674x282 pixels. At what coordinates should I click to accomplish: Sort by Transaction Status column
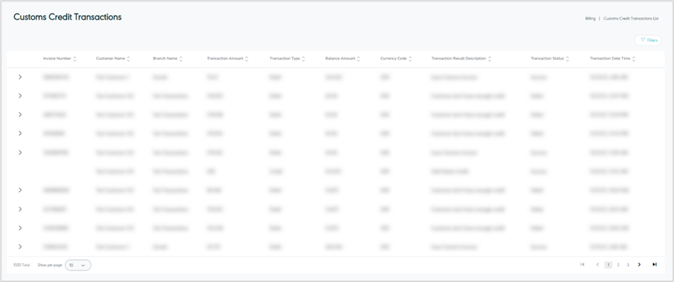tap(568, 58)
